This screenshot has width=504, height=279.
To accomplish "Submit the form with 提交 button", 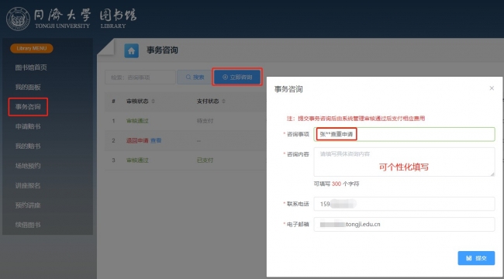I will (x=476, y=258).
